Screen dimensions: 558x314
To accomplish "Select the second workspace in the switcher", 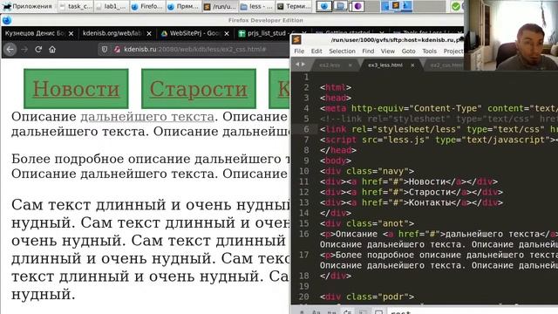I will pos(340,6).
